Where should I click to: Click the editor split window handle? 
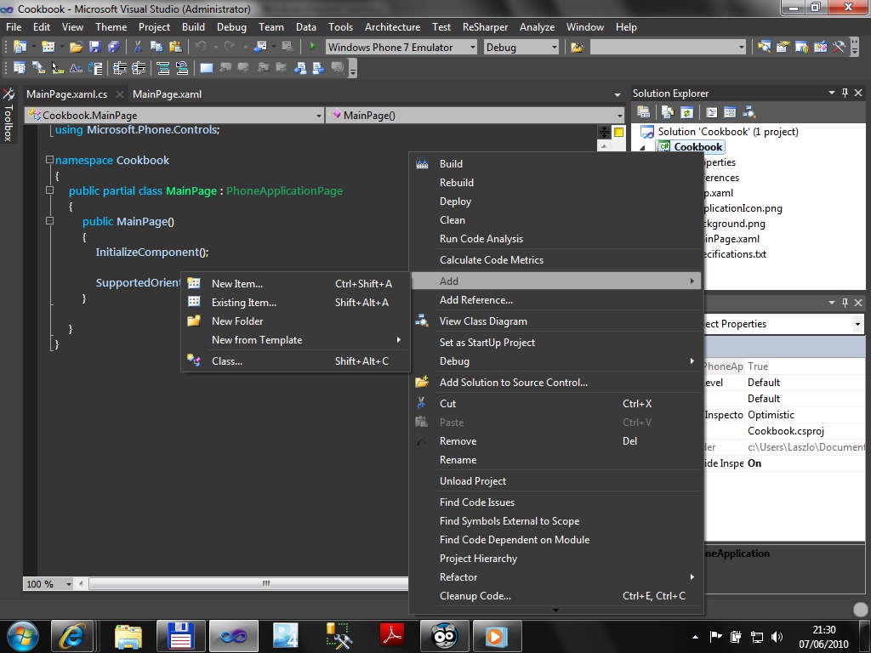(x=604, y=132)
